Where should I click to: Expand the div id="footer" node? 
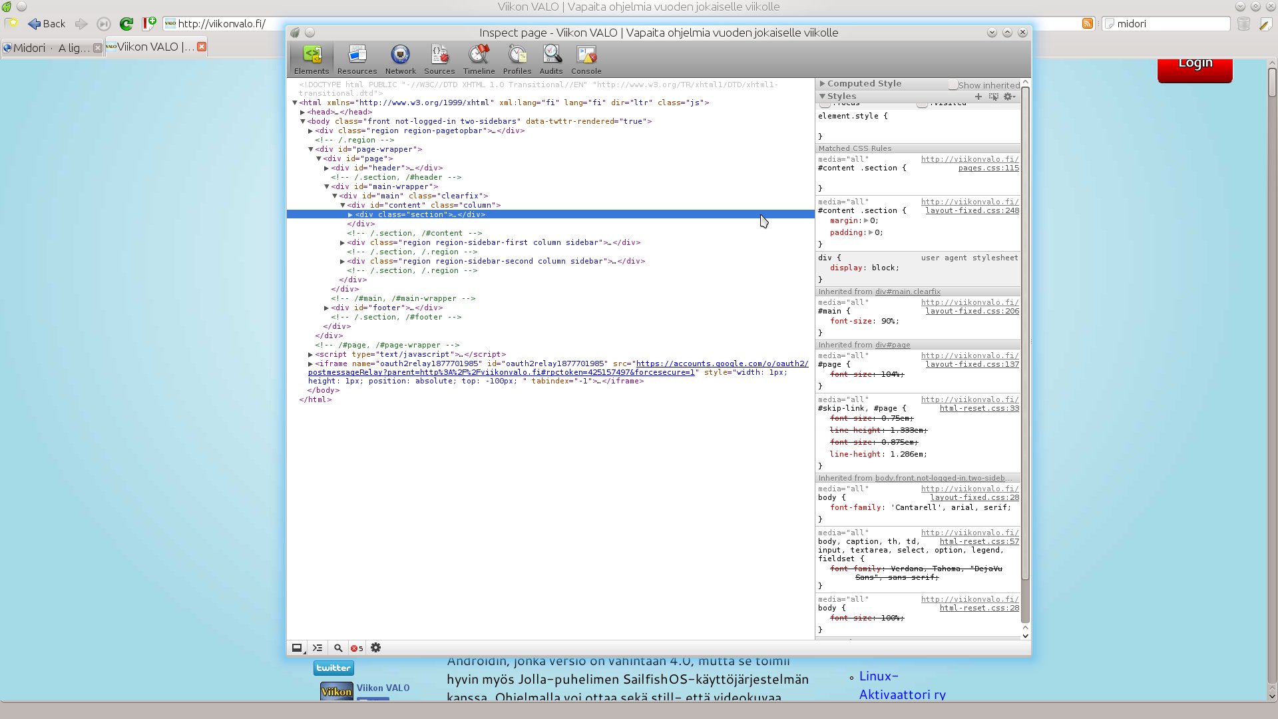coord(326,308)
